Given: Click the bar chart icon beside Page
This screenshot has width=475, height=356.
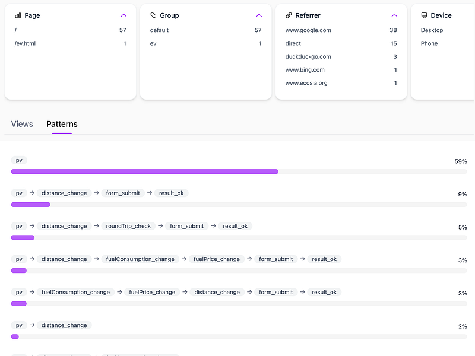Looking at the screenshot, I should coord(18,15).
